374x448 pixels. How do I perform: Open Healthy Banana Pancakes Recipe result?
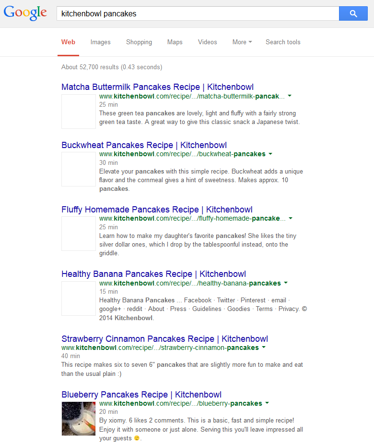pos(153,274)
